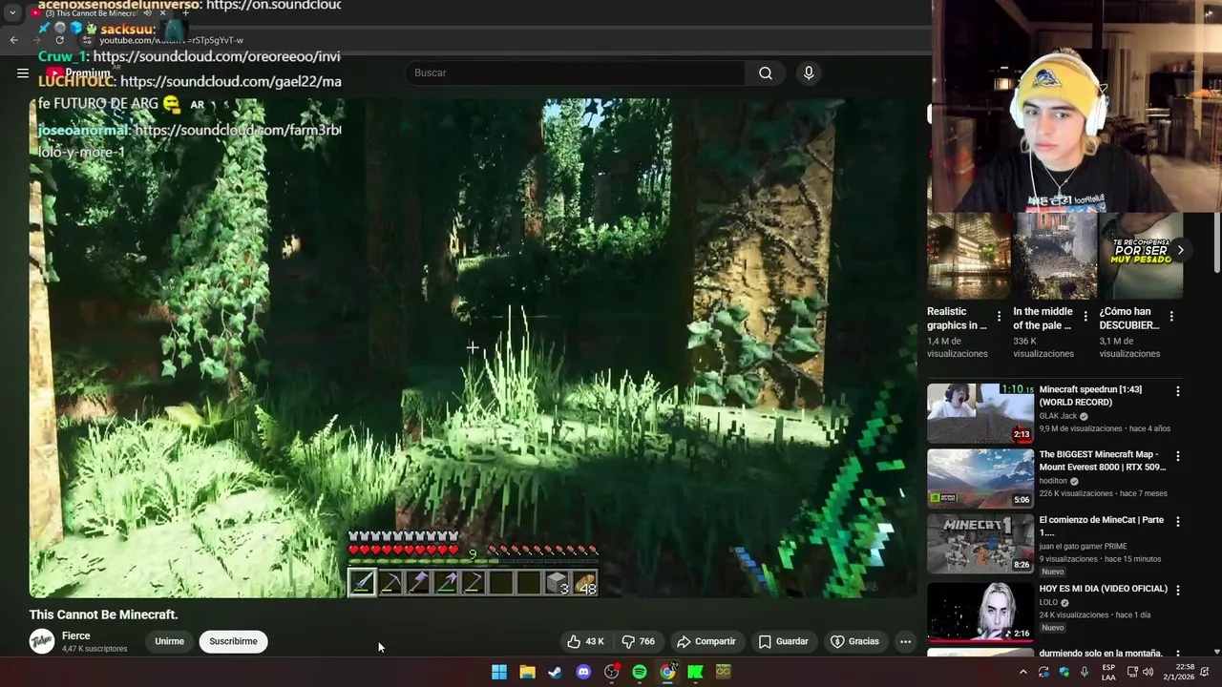Open El comienzo de MineCat thumbnail
Screen dimensions: 1222x687
tap(980, 544)
